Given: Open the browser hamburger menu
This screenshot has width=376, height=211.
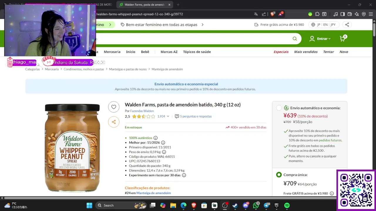Looking at the screenshot, I should tap(371, 14).
